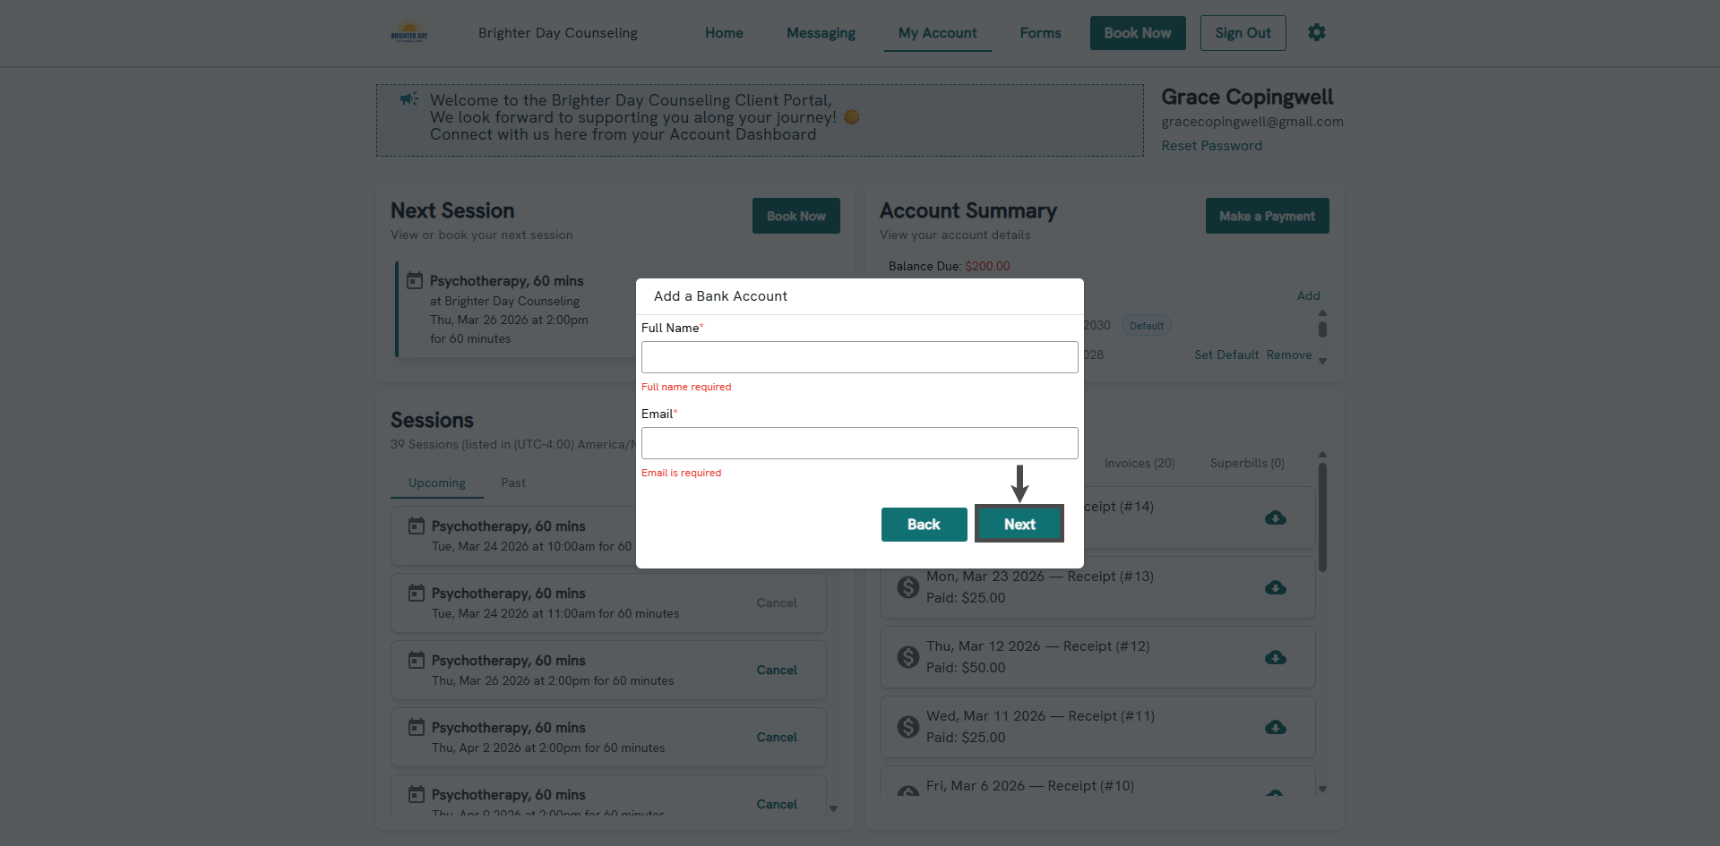Open the Messaging menu item
Image resolution: width=1720 pixels, height=846 pixels.
coord(821,33)
